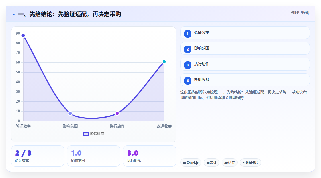
Task: Click the Chart.js tag
Action: pos(191,163)
